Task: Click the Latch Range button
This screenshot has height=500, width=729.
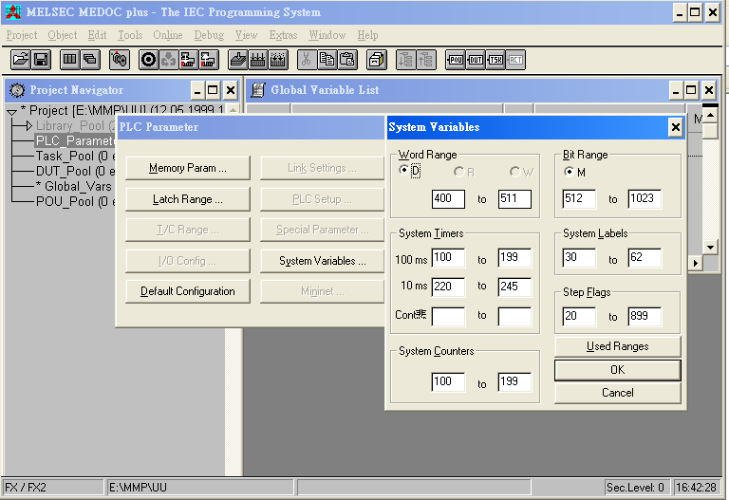Action: (188, 199)
